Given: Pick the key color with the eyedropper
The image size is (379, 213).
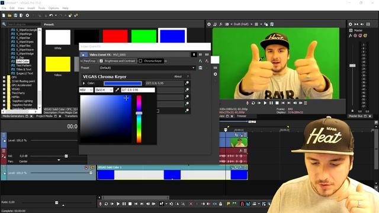Looking at the screenshot, I should coord(117,90).
